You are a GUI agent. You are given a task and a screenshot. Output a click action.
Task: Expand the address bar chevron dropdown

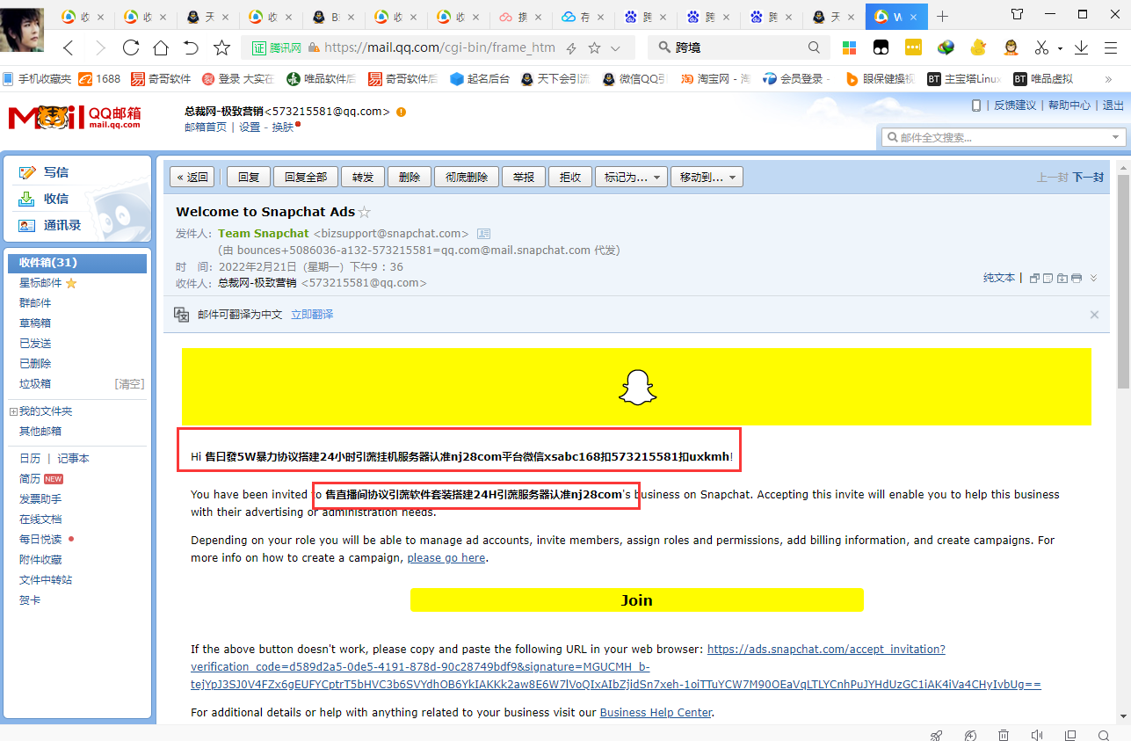coord(616,48)
